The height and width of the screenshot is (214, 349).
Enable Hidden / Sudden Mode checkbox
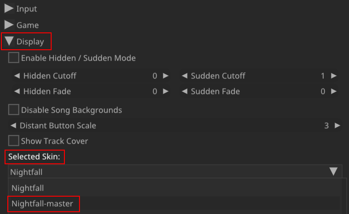point(14,58)
